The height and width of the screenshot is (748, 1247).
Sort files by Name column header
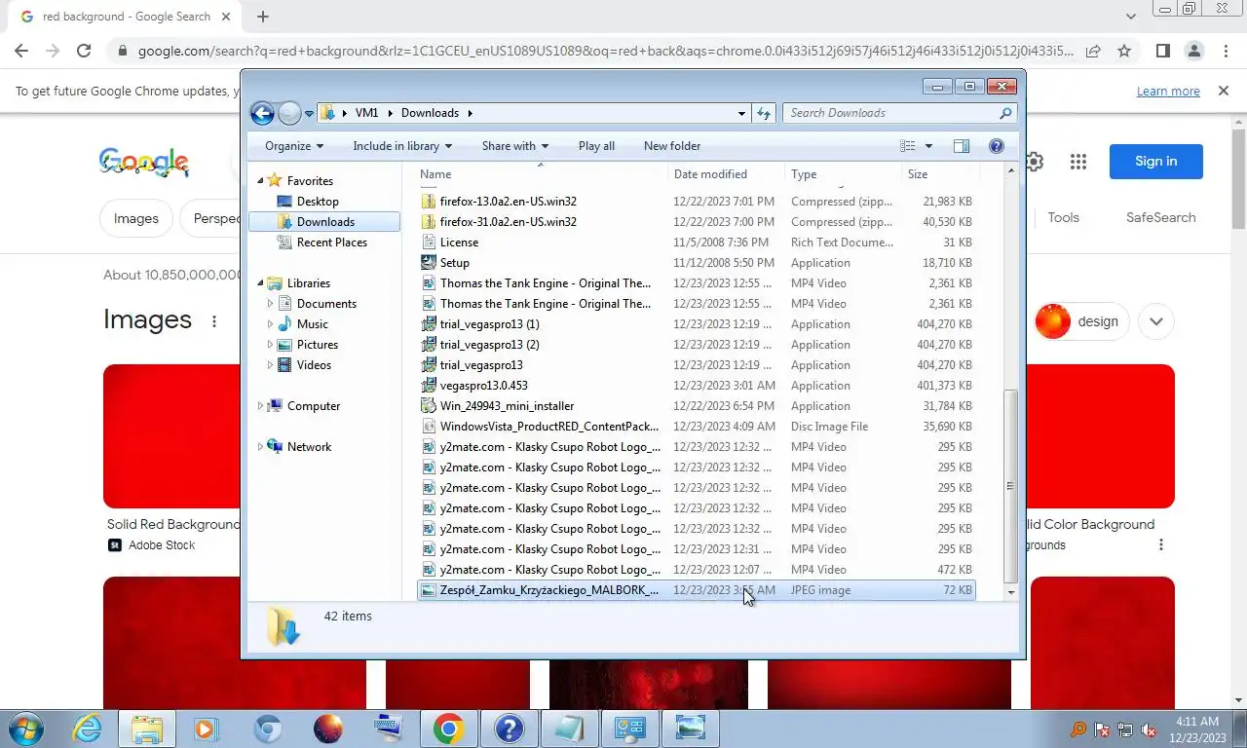542,174
